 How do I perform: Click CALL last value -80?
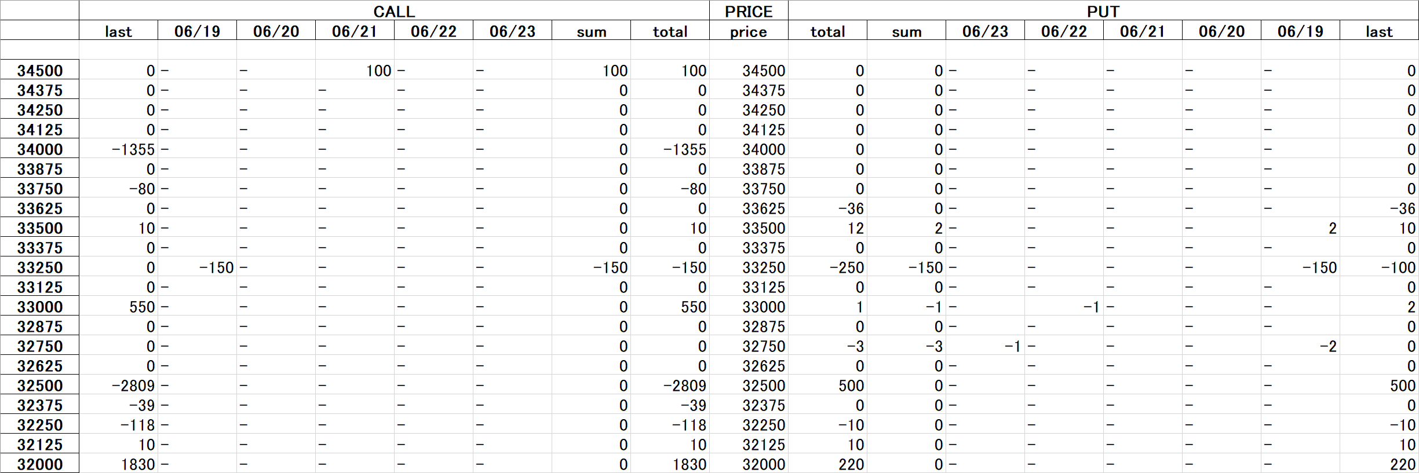(x=118, y=189)
